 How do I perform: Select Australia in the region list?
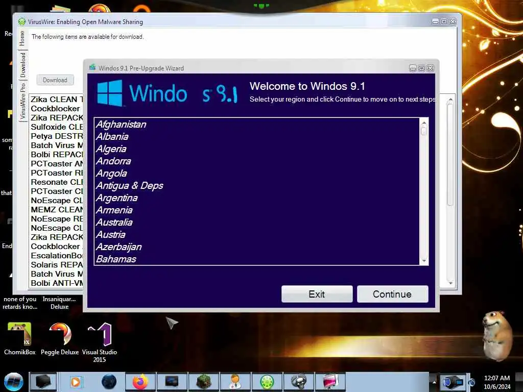[x=257, y=223]
